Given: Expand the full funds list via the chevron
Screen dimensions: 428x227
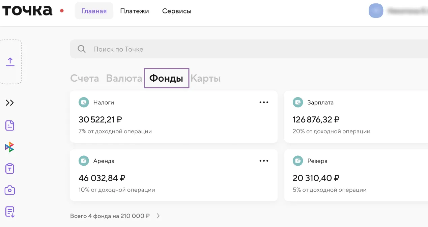Looking at the screenshot, I should [158, 216].
